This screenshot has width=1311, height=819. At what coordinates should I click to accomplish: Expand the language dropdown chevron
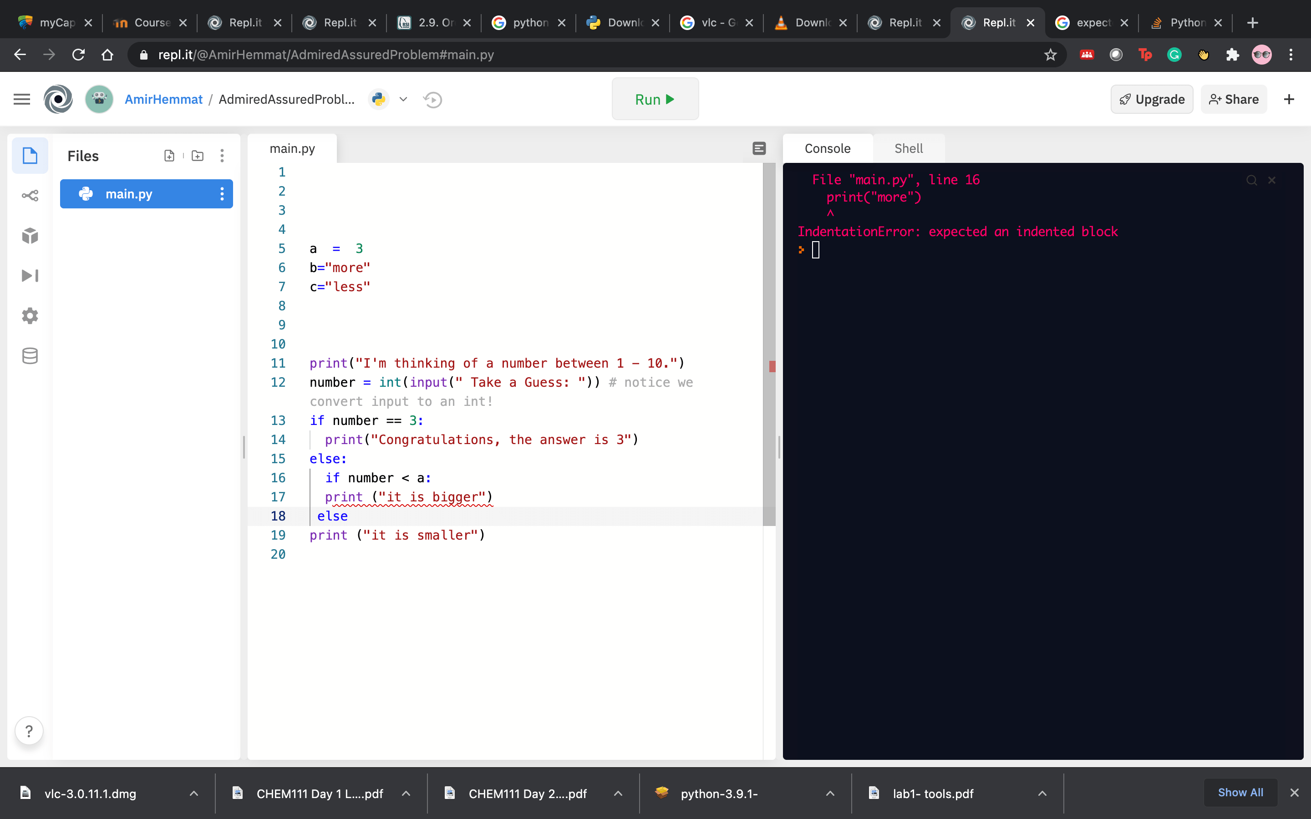[403, 100]
